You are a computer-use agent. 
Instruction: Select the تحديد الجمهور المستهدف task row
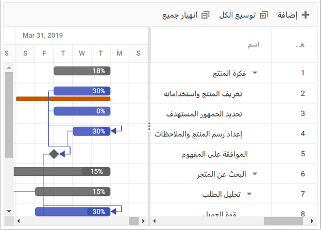[x=205, y=113]
